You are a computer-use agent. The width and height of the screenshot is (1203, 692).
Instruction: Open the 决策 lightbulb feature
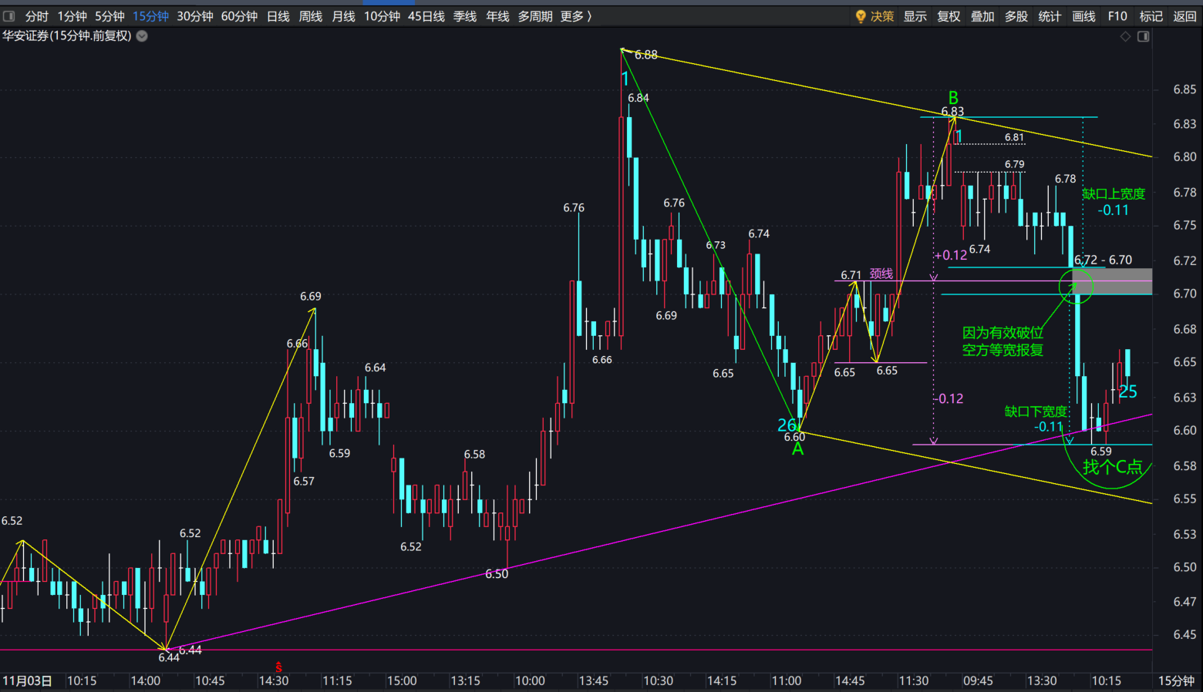pos(874,16)
